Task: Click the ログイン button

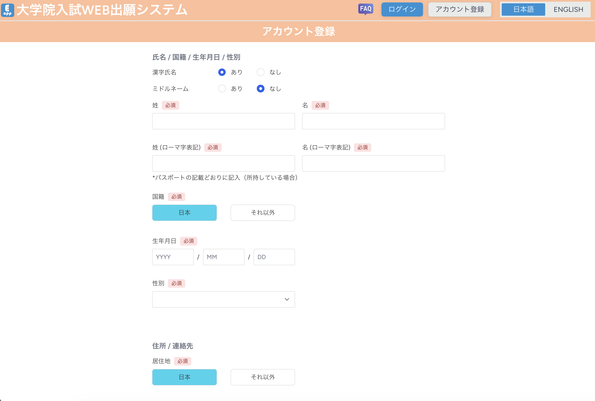Action: click(402, 9)
